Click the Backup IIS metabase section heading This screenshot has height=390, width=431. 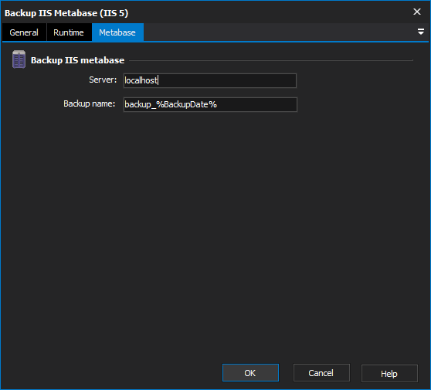point(77,60)
